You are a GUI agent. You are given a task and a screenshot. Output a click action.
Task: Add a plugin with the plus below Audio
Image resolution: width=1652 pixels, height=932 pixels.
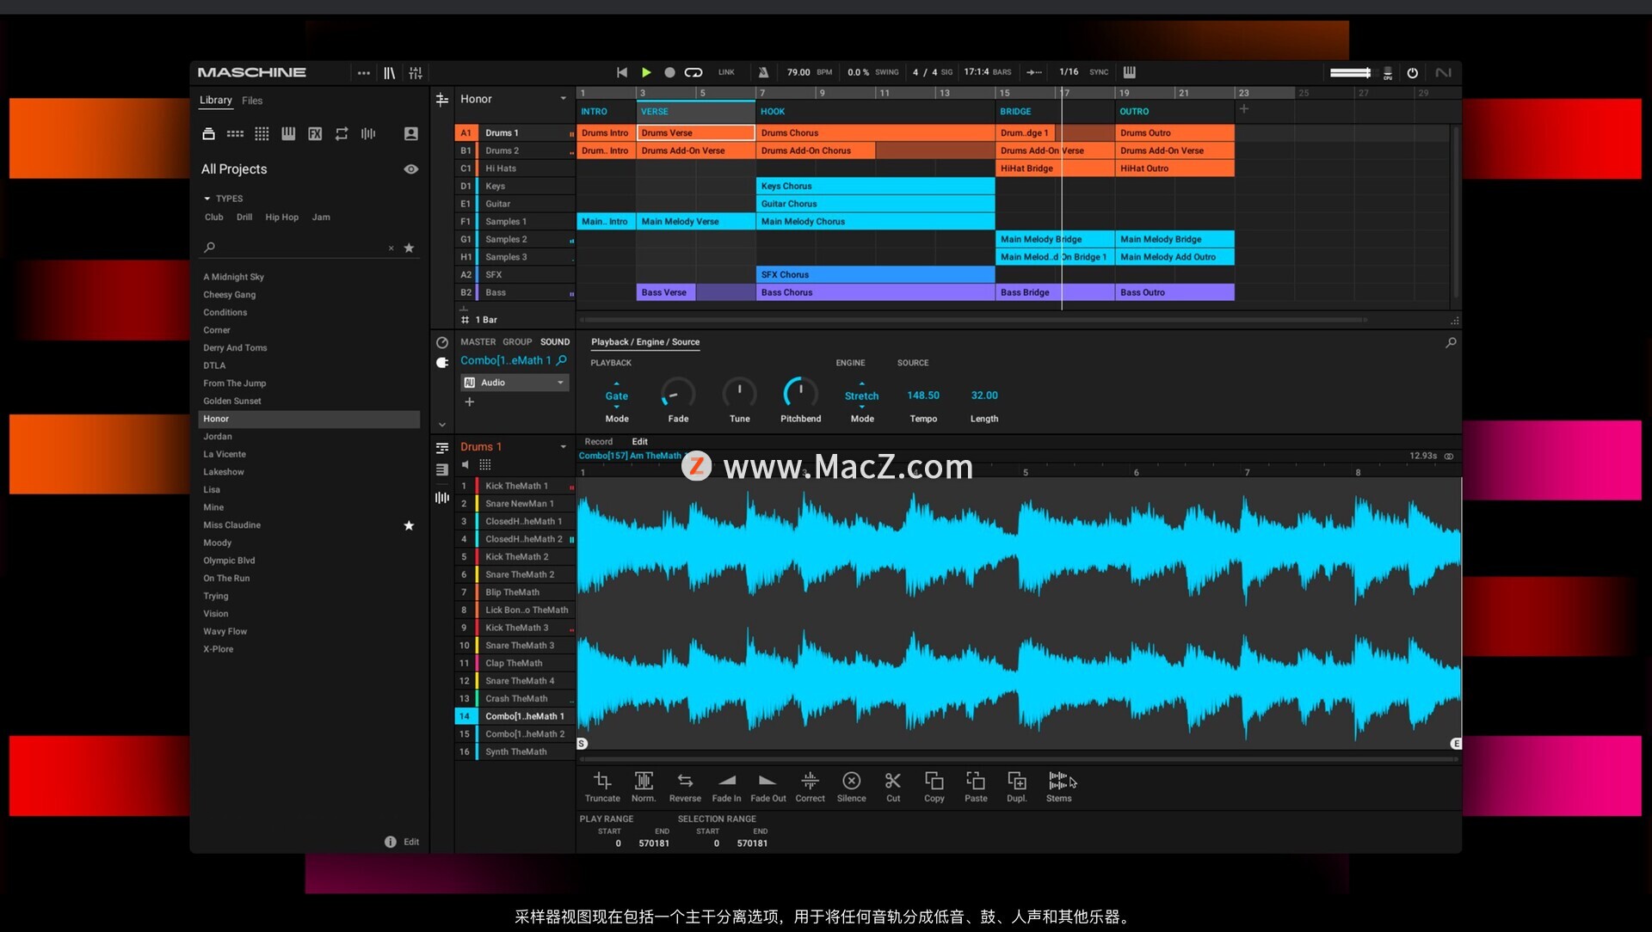470,402
